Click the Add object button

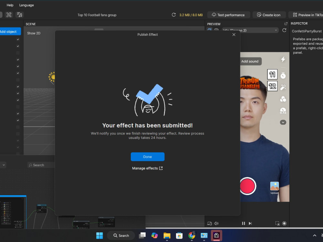coord(10,32)
